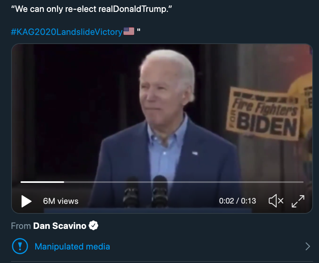Open the #KAG2020LandslideVictory hashtag
This screenshot has height=263, width=319.
tap(67, 32)
